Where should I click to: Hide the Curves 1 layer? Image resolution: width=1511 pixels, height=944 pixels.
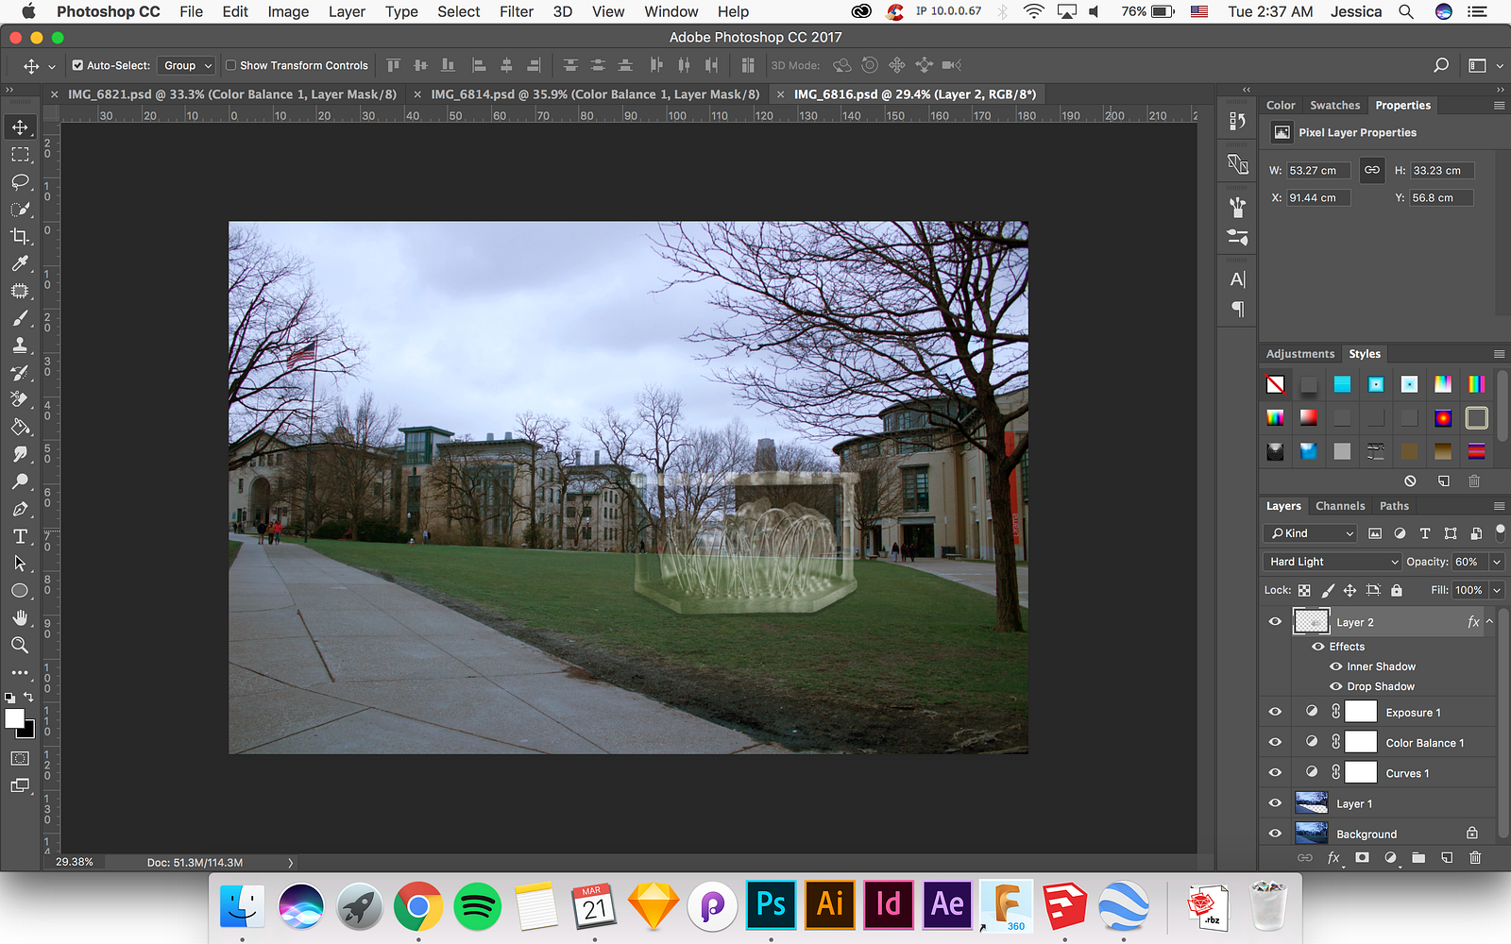pyautogui.click(x=1275, y=773)
